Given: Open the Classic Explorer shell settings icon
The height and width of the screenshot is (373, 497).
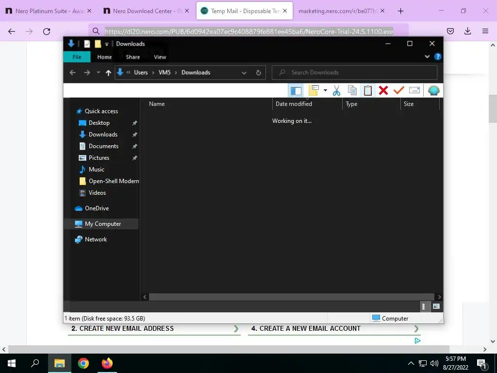Looking at the screenshot, I should (x=433, y=90).
